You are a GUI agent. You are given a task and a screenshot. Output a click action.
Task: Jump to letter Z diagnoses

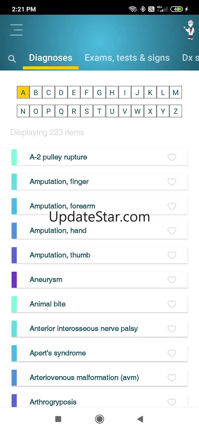pos(176,111)
